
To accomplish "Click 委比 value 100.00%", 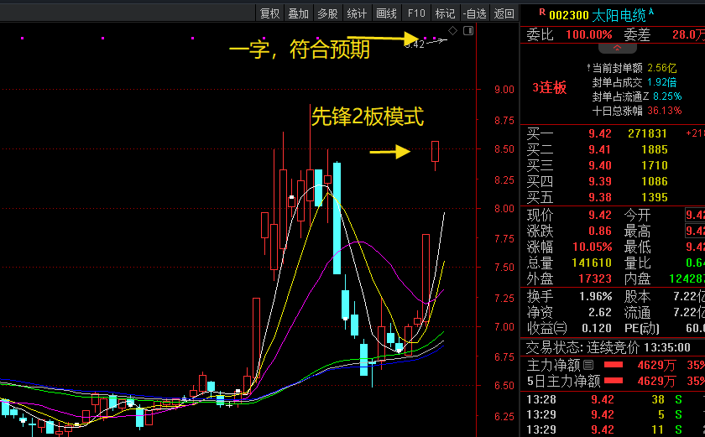I will [588, 34].
